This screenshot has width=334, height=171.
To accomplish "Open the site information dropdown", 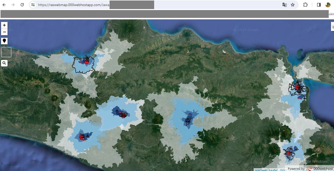I will [x=33, y=5].
